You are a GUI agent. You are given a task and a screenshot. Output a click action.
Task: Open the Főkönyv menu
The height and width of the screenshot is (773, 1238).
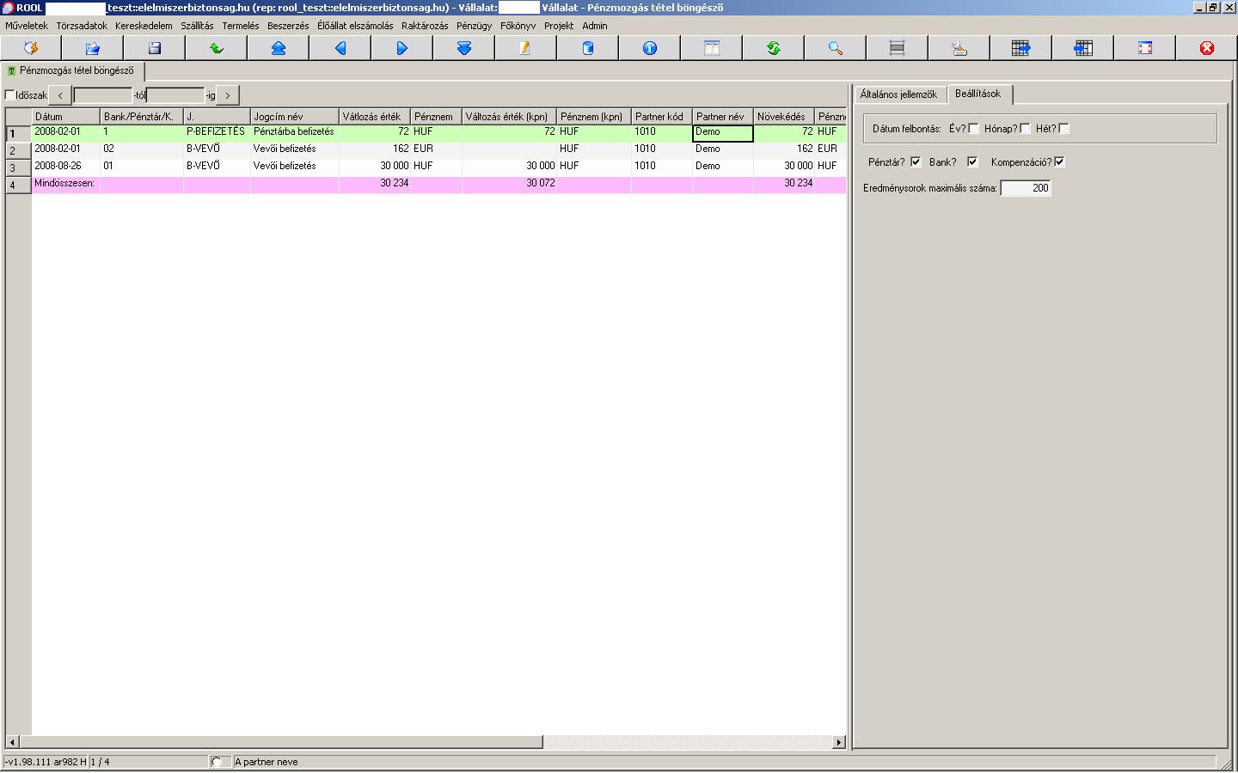pos(518,26)
